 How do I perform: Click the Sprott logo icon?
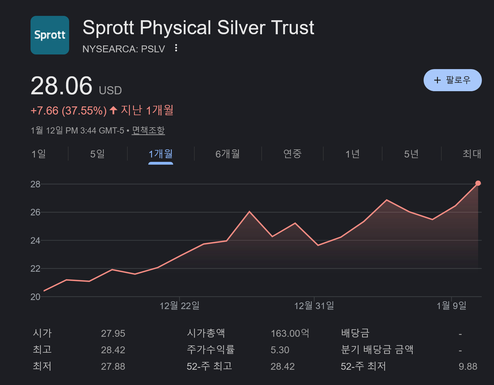(x=50, y=35)
